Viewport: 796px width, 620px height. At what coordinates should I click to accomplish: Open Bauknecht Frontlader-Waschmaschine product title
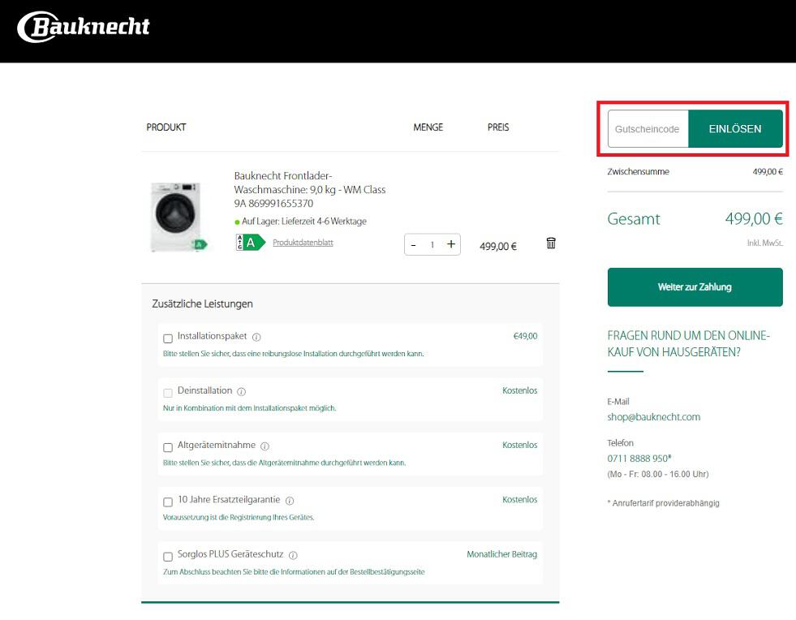click(x=310, y=189)
